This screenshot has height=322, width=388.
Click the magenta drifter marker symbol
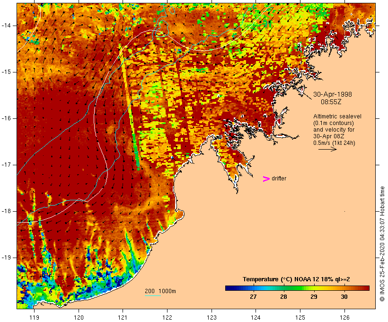266,179
